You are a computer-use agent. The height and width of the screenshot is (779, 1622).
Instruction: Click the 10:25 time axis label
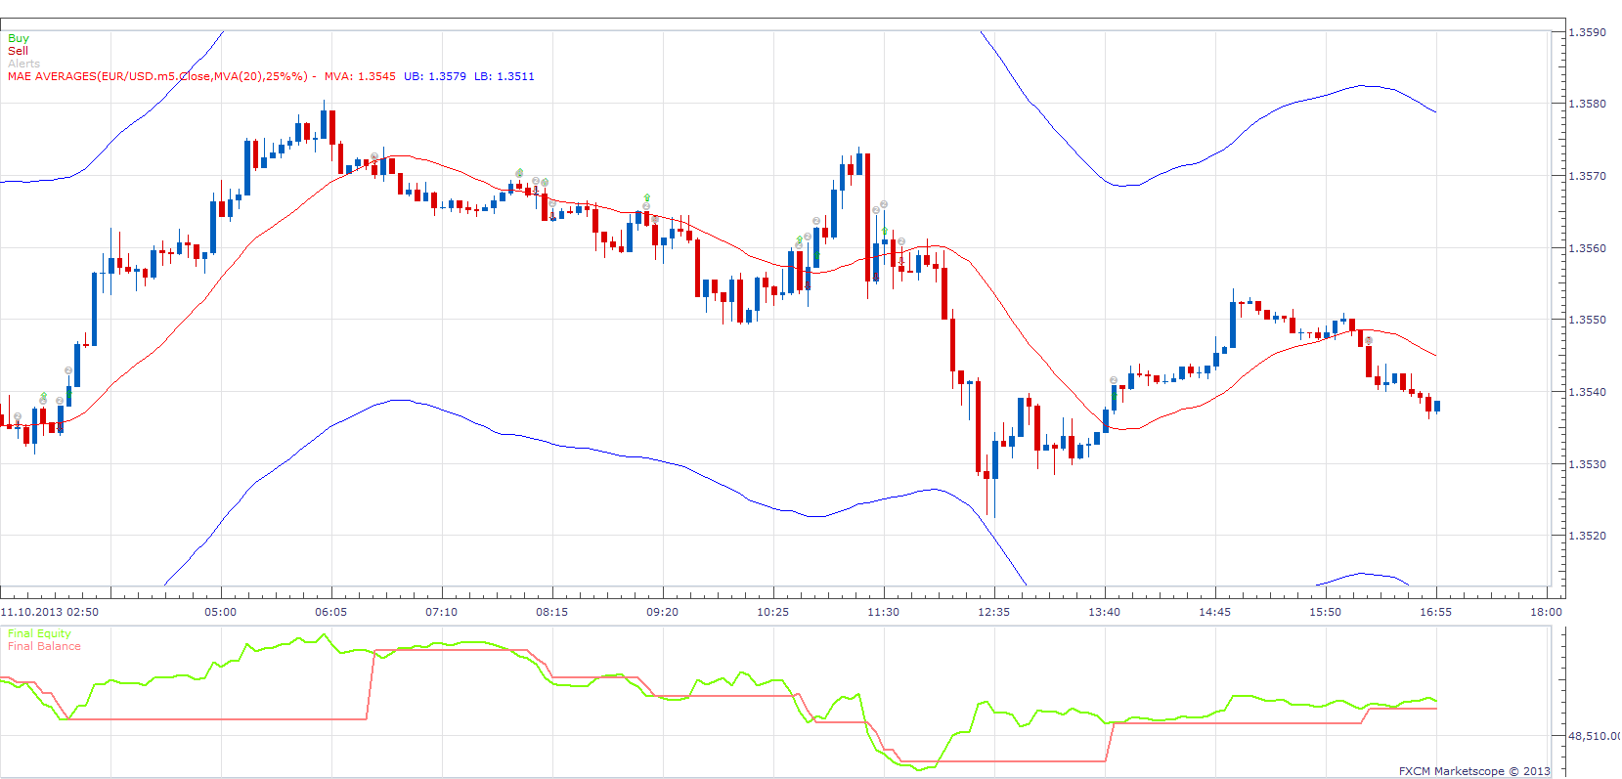point(772,612)
